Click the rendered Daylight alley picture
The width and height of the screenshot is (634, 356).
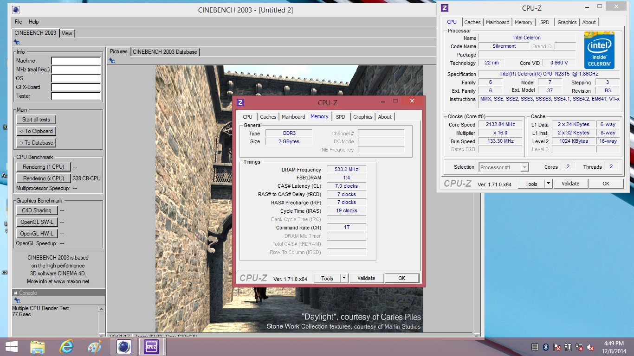pyautogui.click(x=289, y=199)
